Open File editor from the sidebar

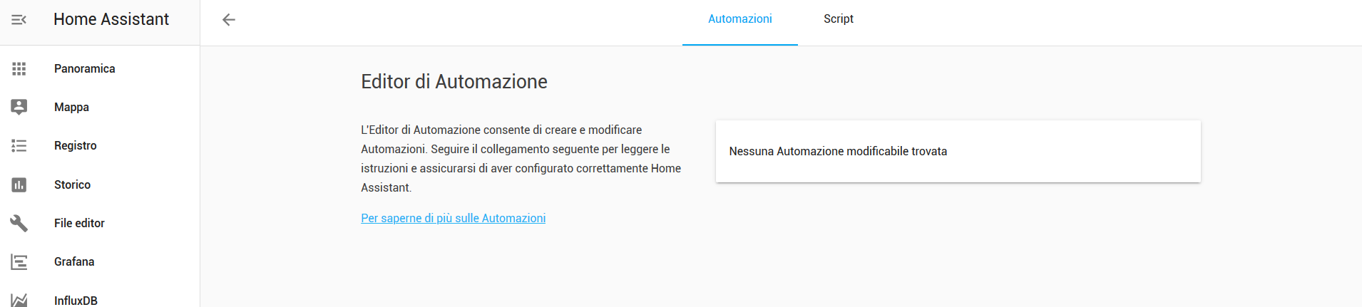coord(79,223)
